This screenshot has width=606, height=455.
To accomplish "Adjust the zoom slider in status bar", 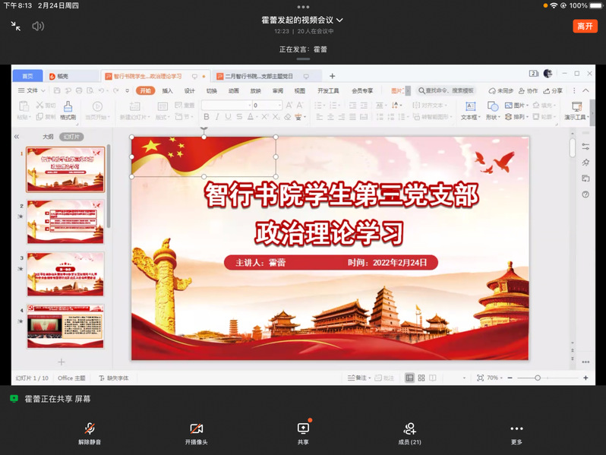I will (538, 378).
